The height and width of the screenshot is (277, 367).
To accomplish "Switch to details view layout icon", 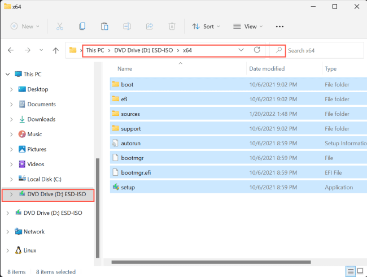I will pyautogui.click(x=351, y=271).
